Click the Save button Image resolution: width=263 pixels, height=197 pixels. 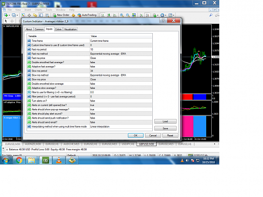165,128
